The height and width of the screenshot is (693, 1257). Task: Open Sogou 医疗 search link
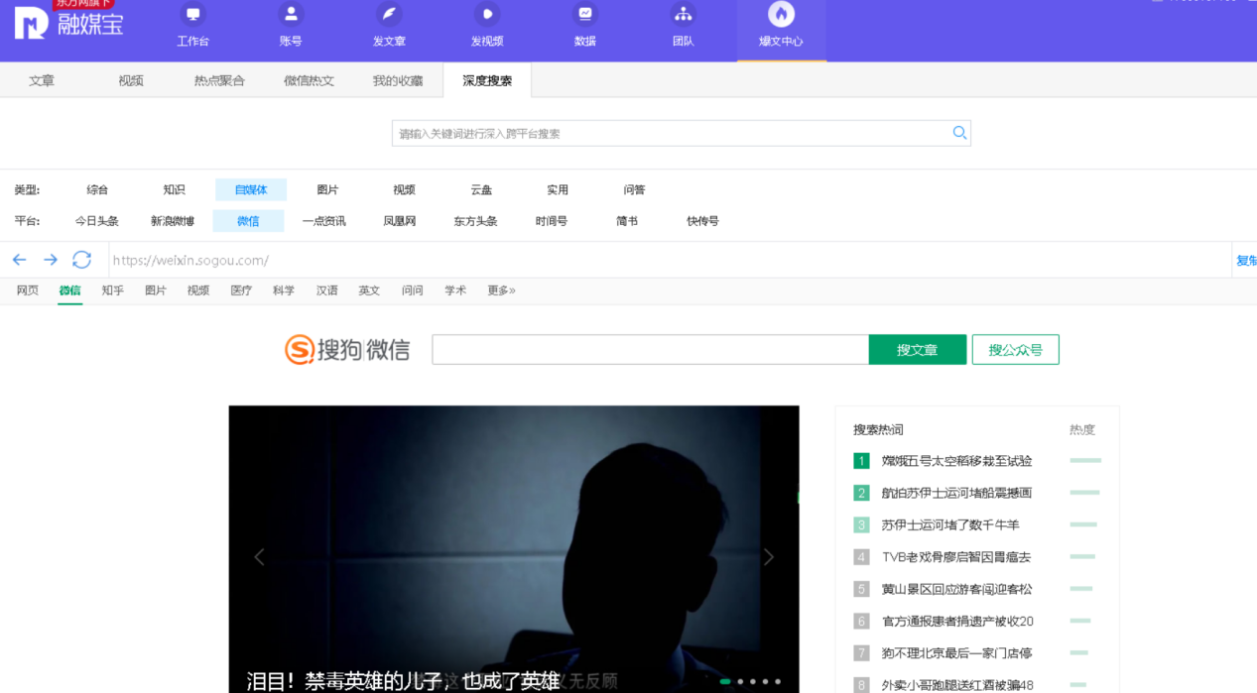click(x=241, y=290)
